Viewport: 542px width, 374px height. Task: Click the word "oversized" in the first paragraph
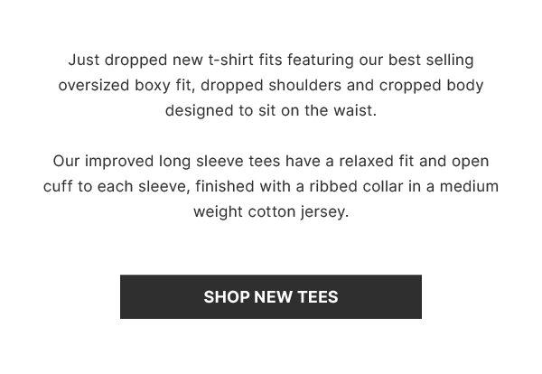pyautogui.click(x=94, y=86)
